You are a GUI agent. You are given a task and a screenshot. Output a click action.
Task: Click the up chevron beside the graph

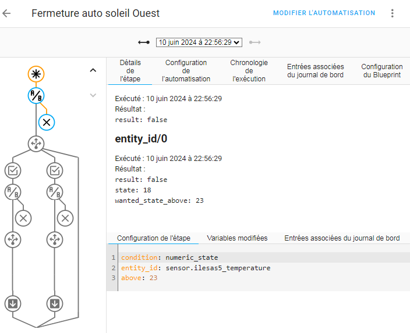tap(93, 70)
